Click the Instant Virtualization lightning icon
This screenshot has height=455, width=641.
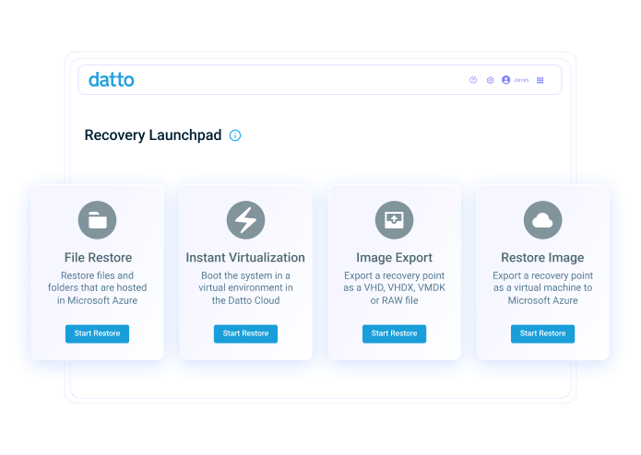(x=245, y=220)
